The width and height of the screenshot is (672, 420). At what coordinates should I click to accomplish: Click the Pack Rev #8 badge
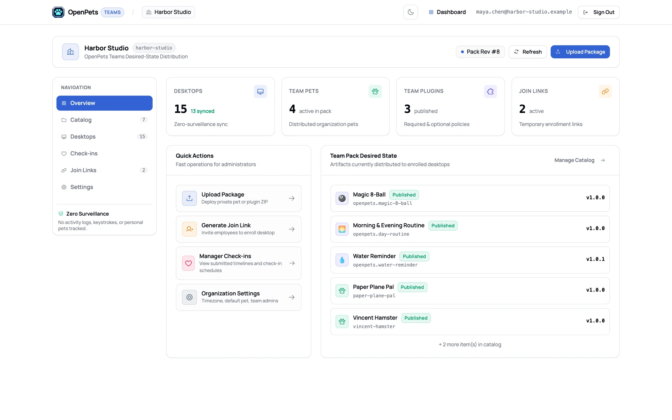coord(480,52)
